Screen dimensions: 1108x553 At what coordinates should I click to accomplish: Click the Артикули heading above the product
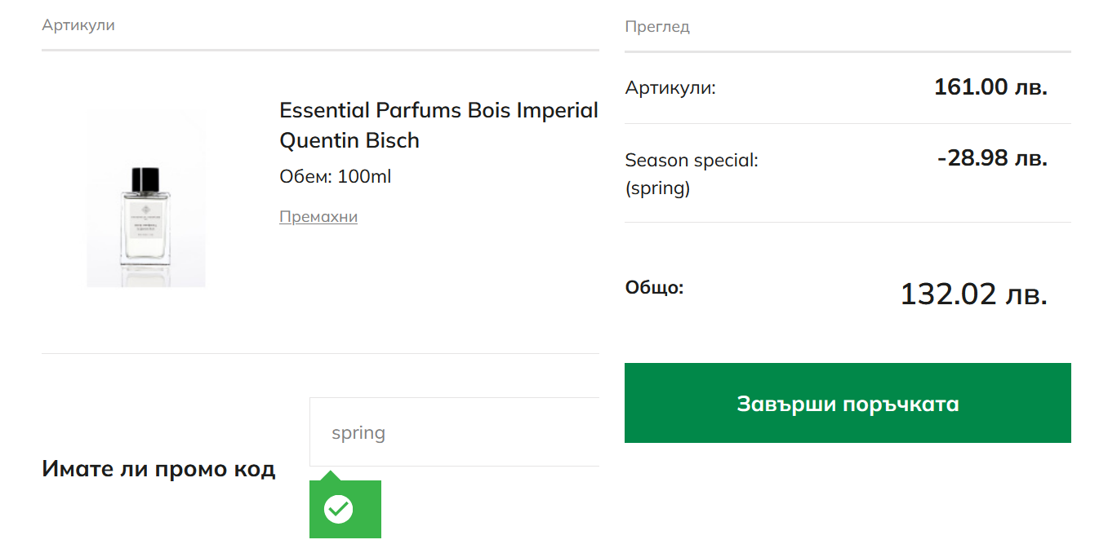coord(78,25)
